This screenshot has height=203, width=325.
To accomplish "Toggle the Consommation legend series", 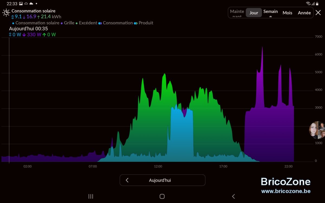I will (116, 23).
